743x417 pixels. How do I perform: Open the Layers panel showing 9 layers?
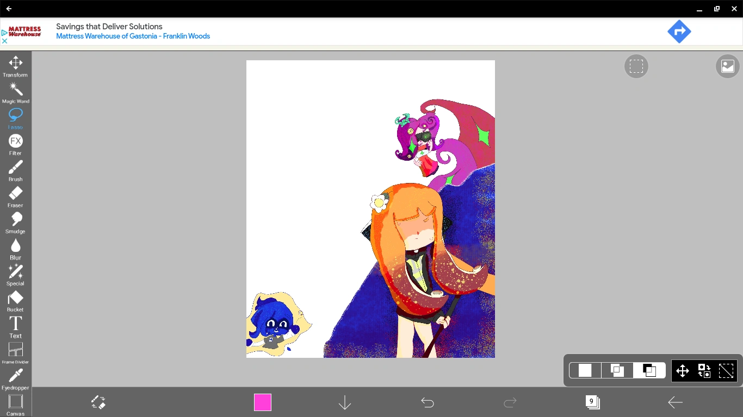pyautogui.click(x=592, y=402)
